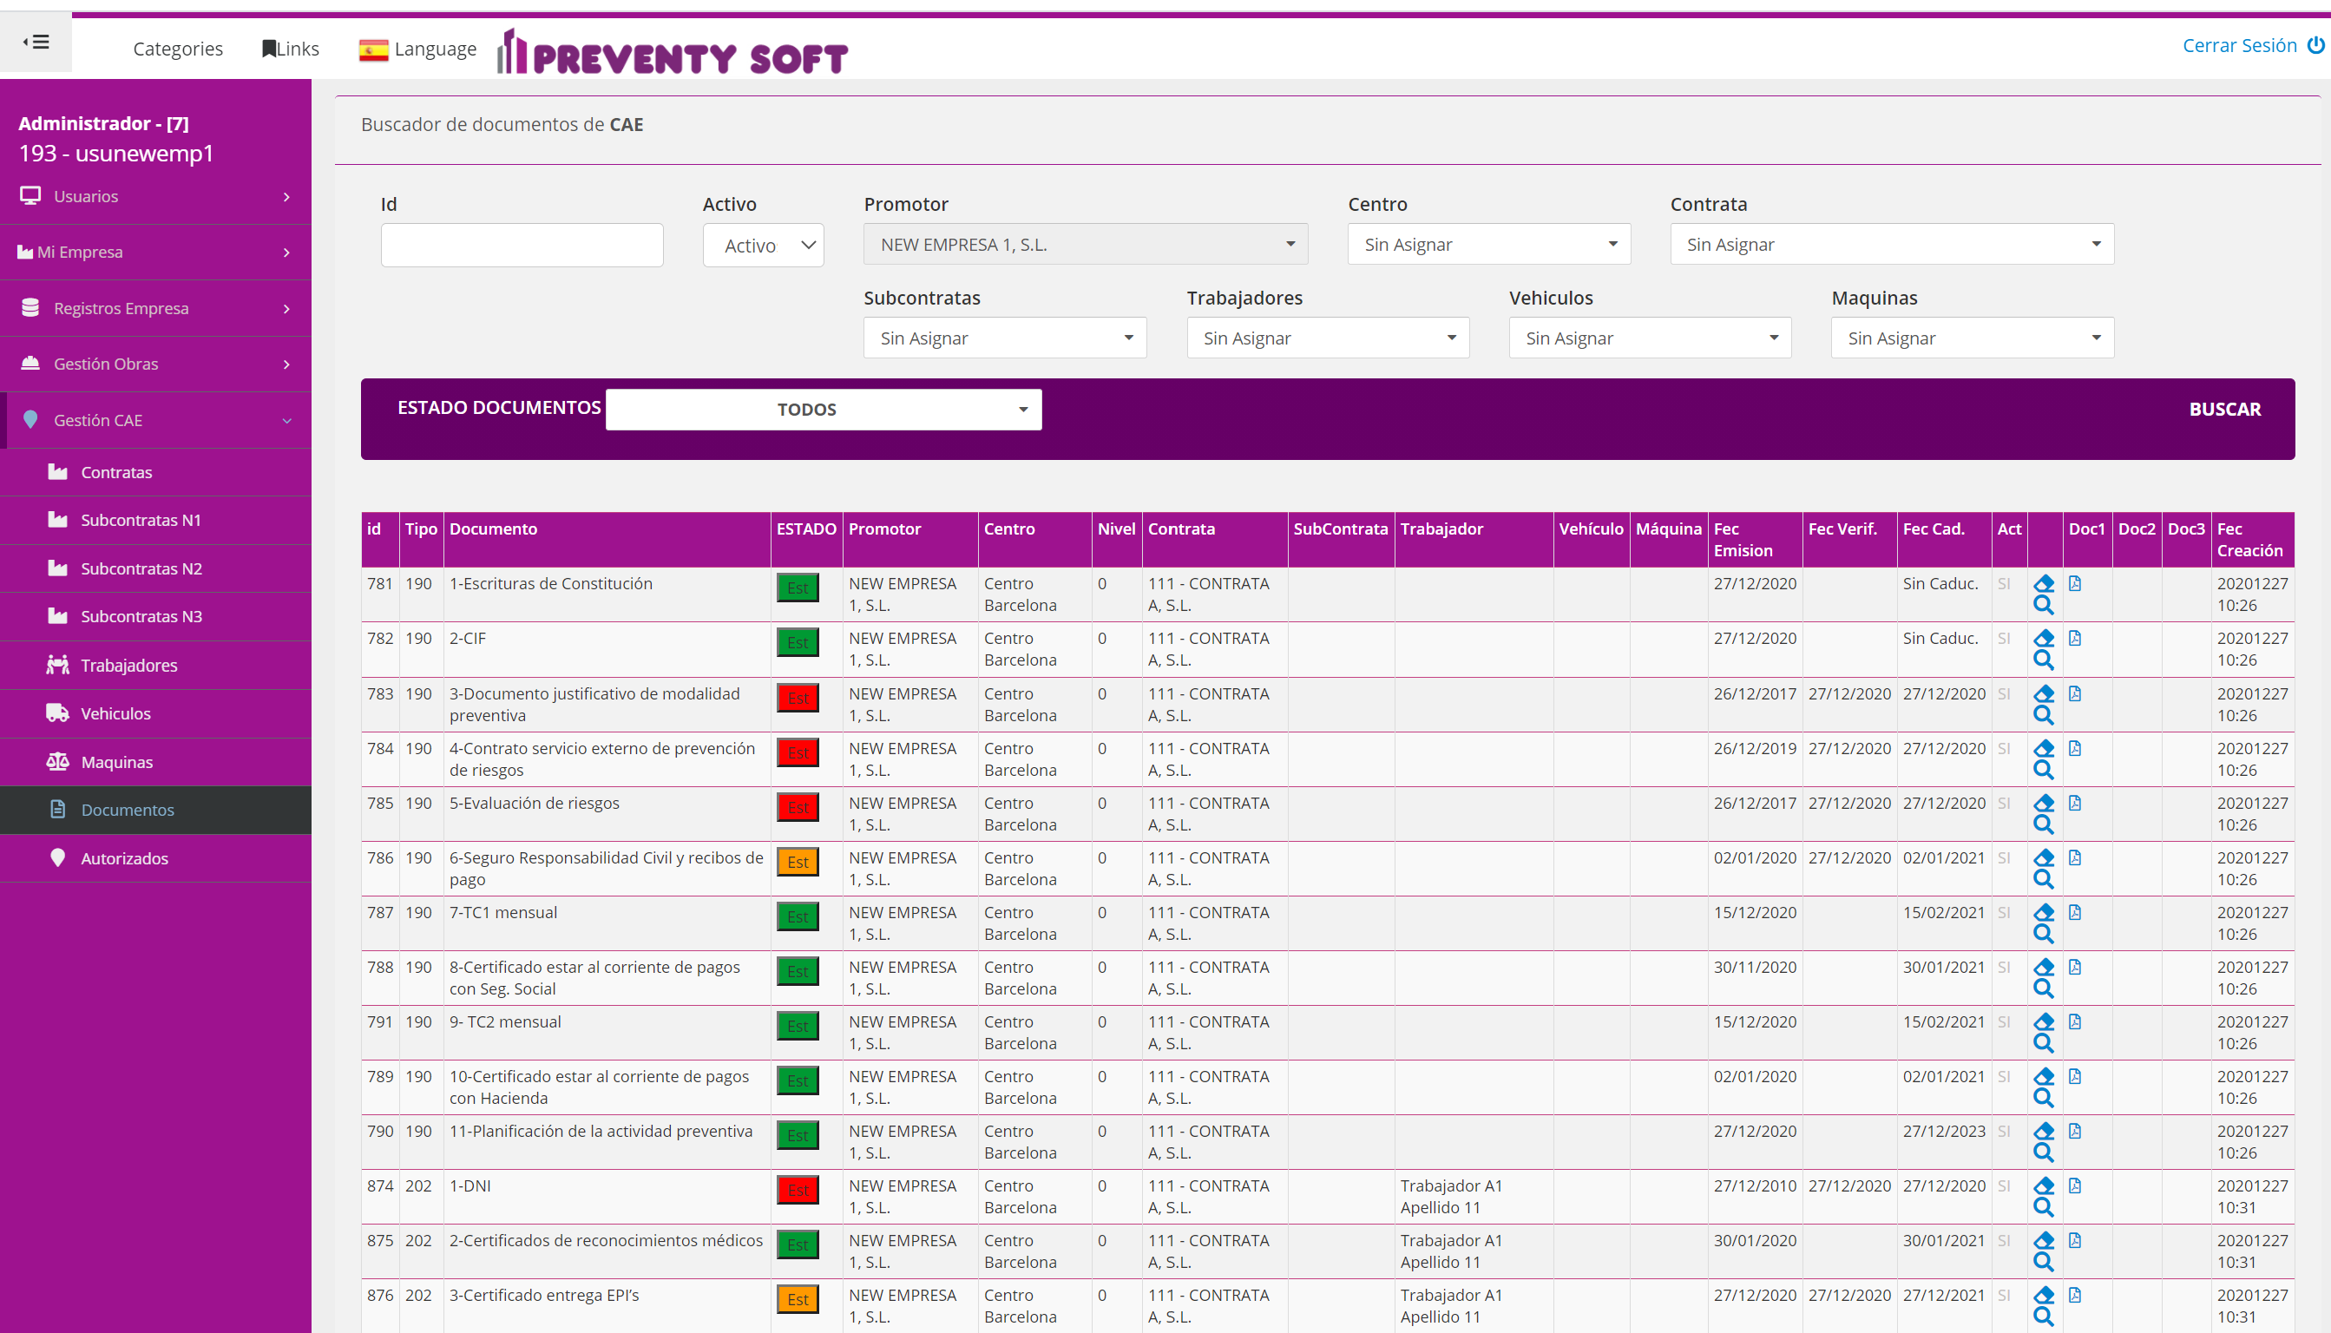Open the Centro Sin Asignar dropdown
The height and width of the screenshot is (1333, 2331).
point(1487,245)
